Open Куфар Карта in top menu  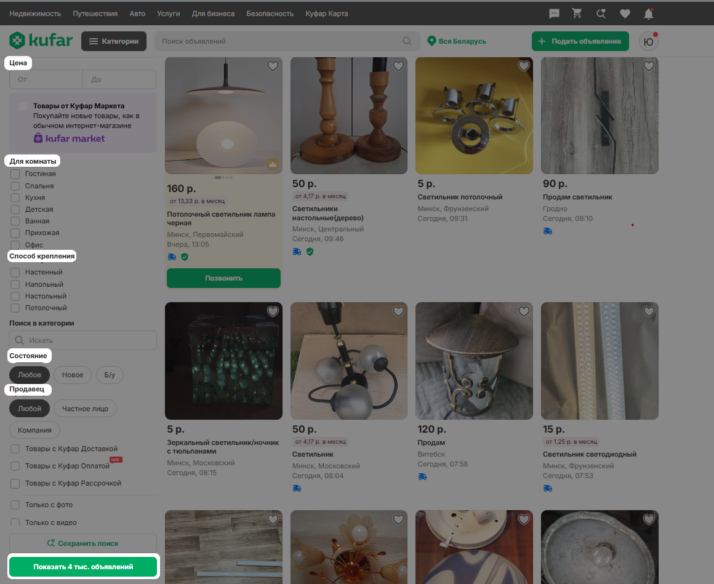326,14
